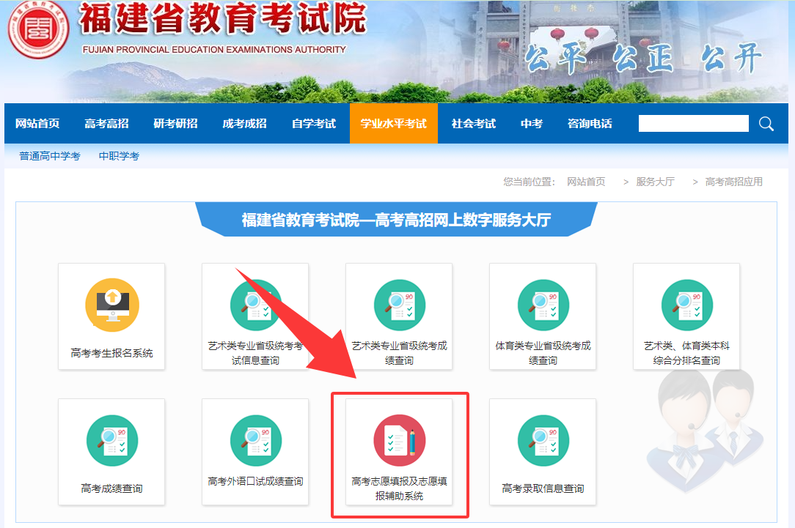Click the red 福建省教育考试院 seal logo
The height and width of the screenshot is (528, 795).
pyautogui.click(x=38, y=29)
